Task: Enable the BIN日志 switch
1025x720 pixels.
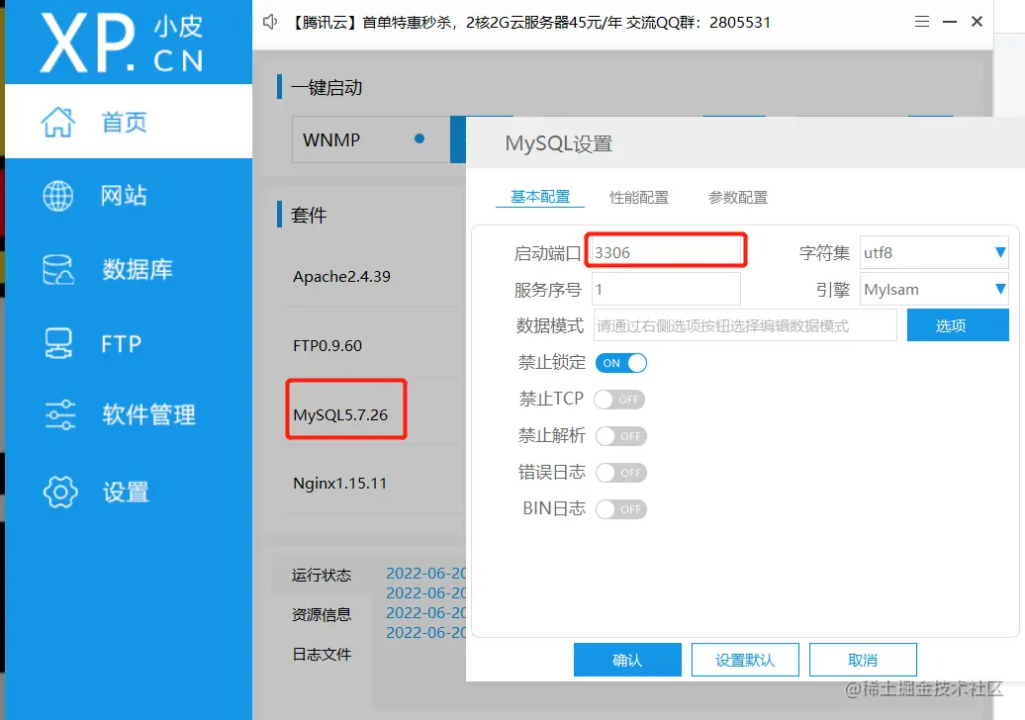Action: 621,509
